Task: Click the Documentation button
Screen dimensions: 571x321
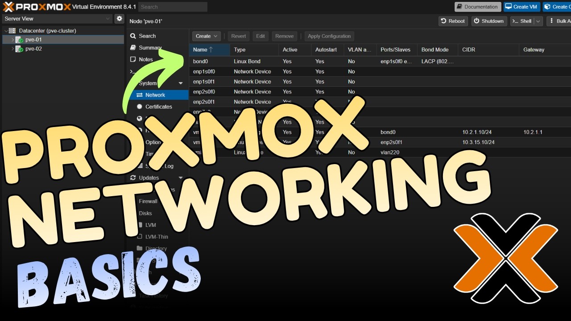Action: (477, 7)
